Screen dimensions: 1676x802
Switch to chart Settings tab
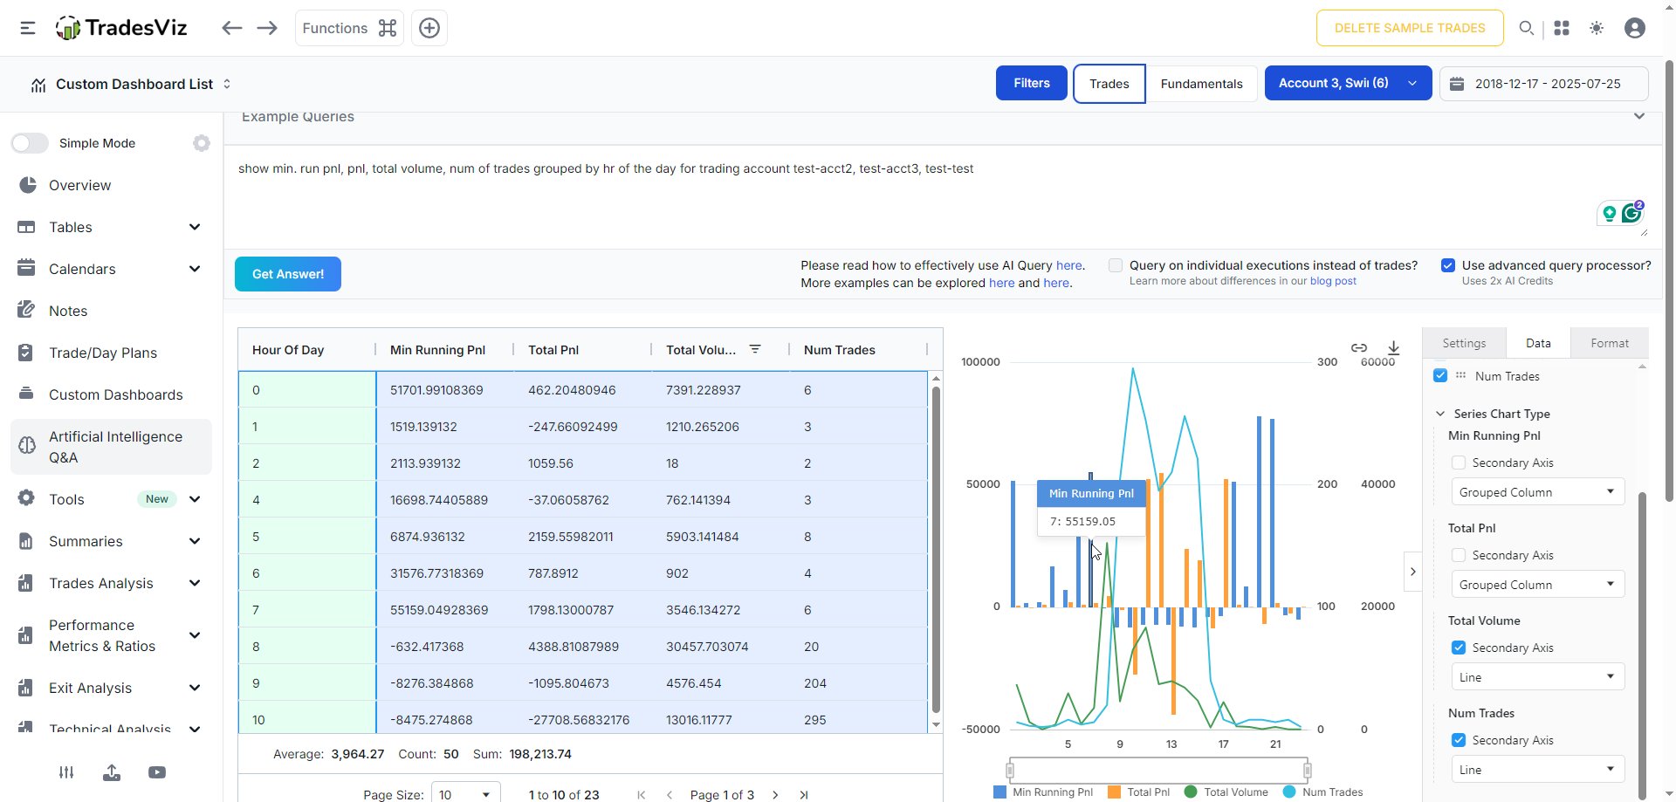coord(1464,343)
